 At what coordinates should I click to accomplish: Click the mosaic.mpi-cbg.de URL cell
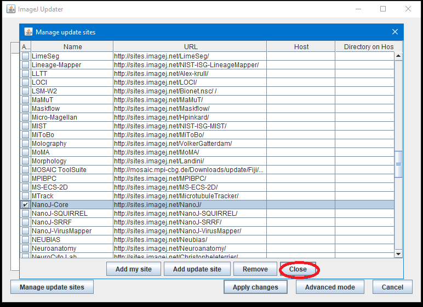[190, 170]
